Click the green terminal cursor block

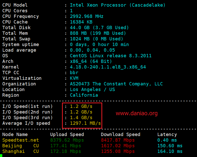[x=1, y=156]
